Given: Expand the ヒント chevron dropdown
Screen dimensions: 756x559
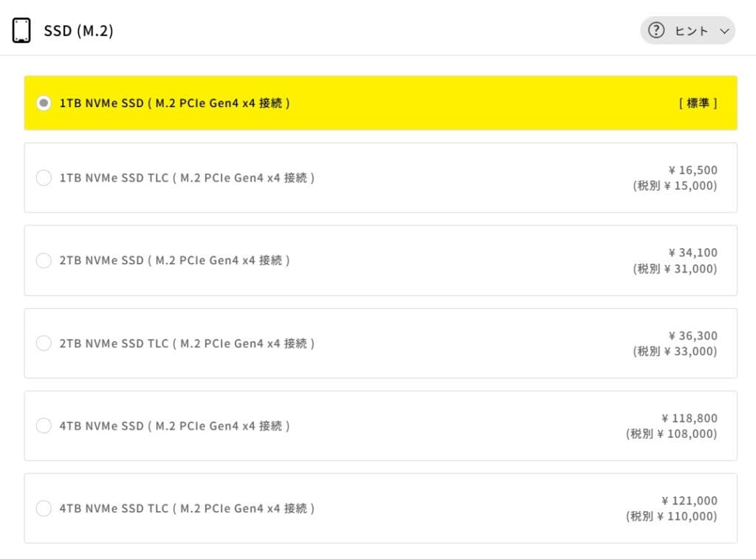Looking at the screenshot, I should click(724, 31).
